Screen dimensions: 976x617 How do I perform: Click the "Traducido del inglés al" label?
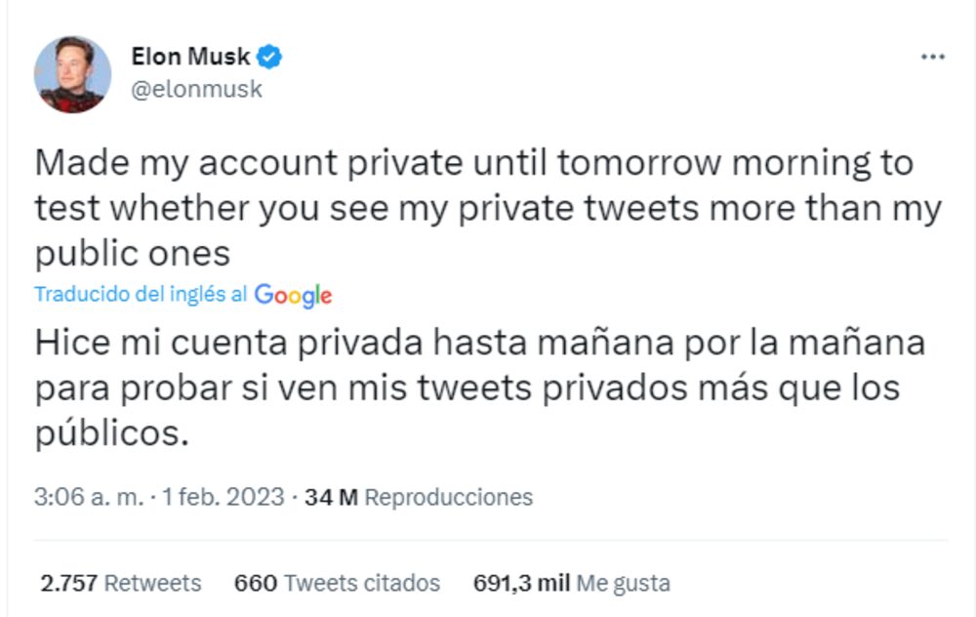pyautogui.click(x=141, y=295)
